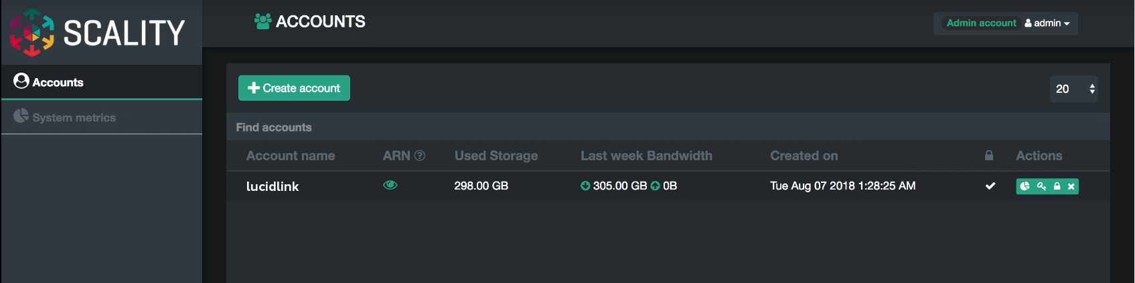Click the padlock action for lucidlink

pyautogui.click(x=1057, y=186)
